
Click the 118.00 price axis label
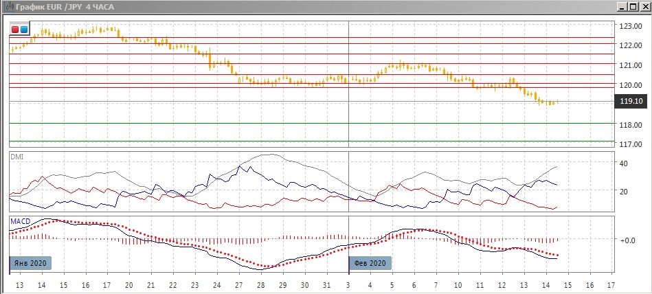tap(630, 125)
